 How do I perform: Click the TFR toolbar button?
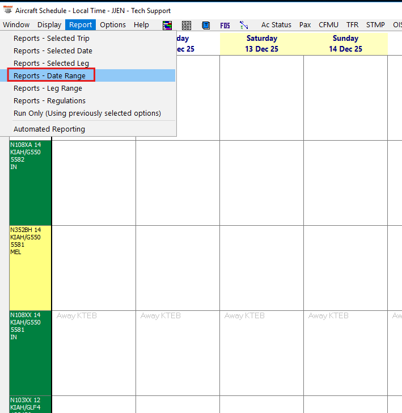[352, 24]
